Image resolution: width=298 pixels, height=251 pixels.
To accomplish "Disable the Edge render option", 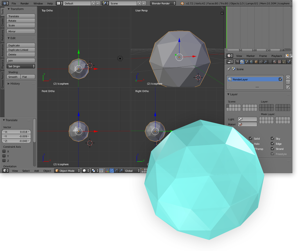I will click(x=272, y=144).
